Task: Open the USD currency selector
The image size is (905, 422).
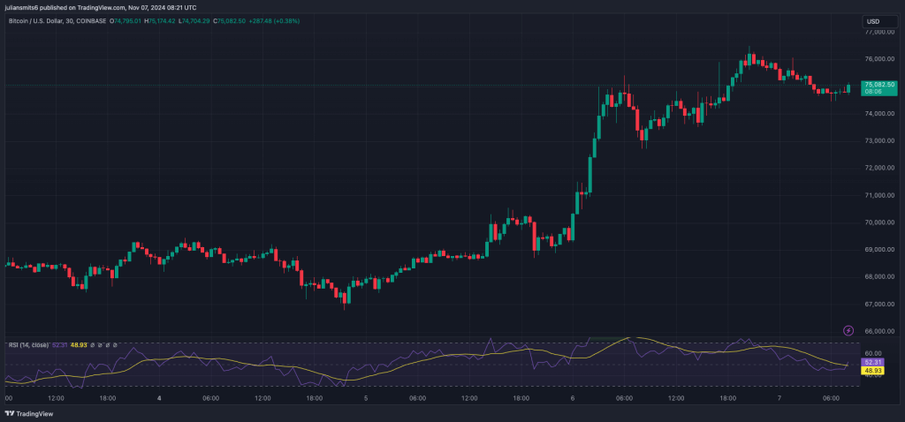Action: (873, 21)
